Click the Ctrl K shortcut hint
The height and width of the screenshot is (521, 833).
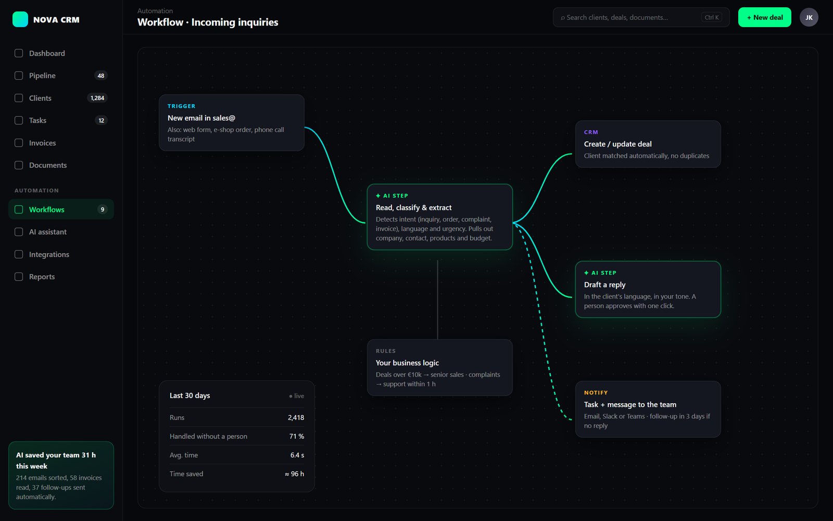pos(711,17)
